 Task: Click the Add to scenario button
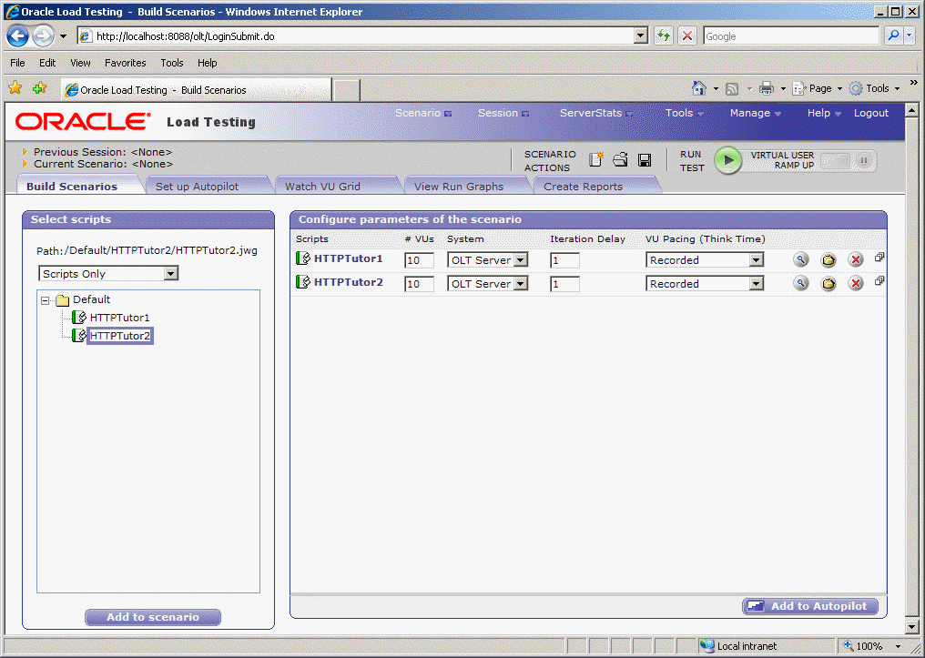click(x=152, y=616)
